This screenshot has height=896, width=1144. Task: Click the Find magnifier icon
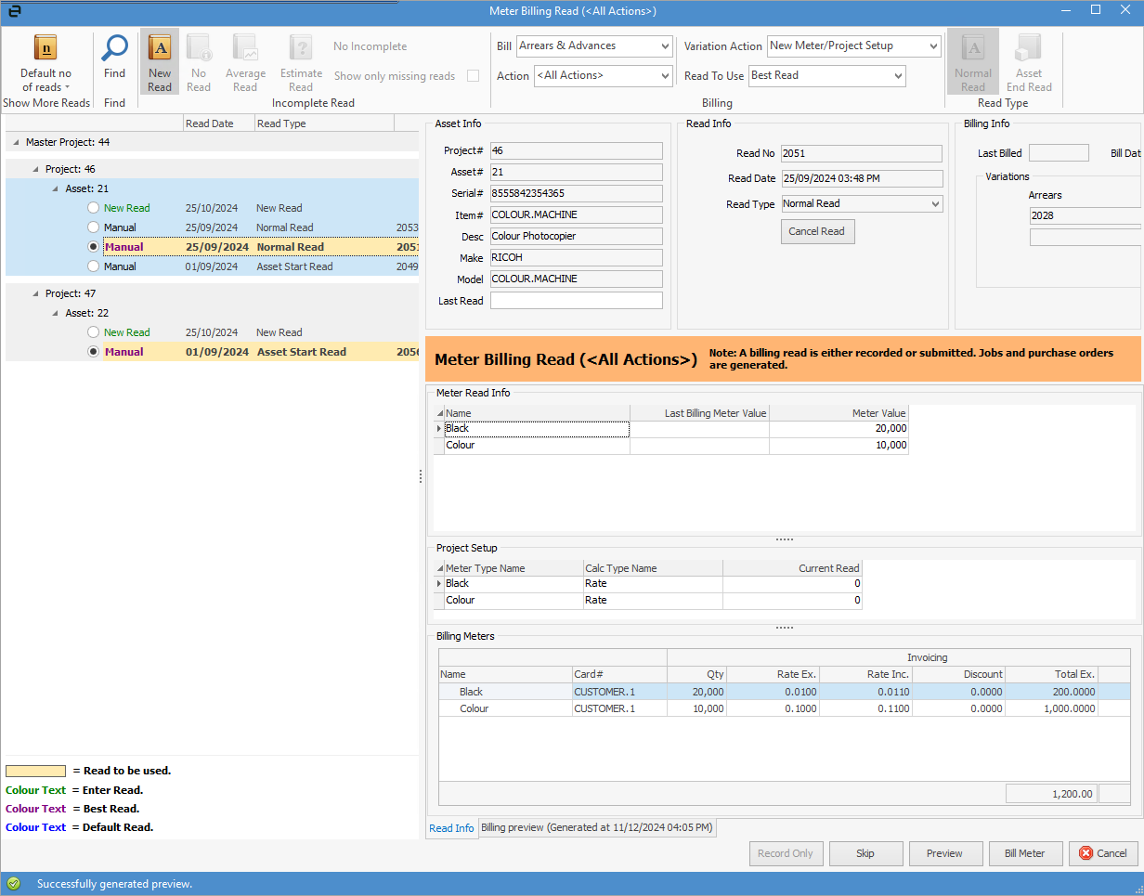(x=114, y=48)
